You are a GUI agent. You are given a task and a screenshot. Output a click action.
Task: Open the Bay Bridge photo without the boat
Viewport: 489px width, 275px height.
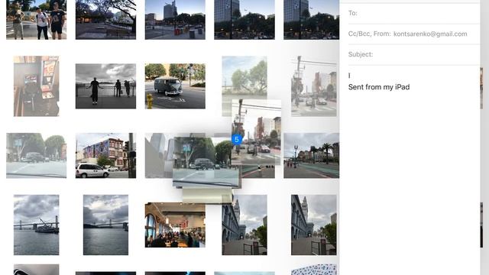pos(105,225)
